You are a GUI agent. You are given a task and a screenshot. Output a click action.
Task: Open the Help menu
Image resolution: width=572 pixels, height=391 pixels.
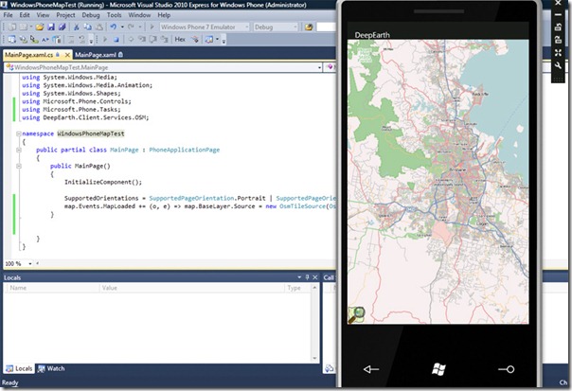click(164, 15)
